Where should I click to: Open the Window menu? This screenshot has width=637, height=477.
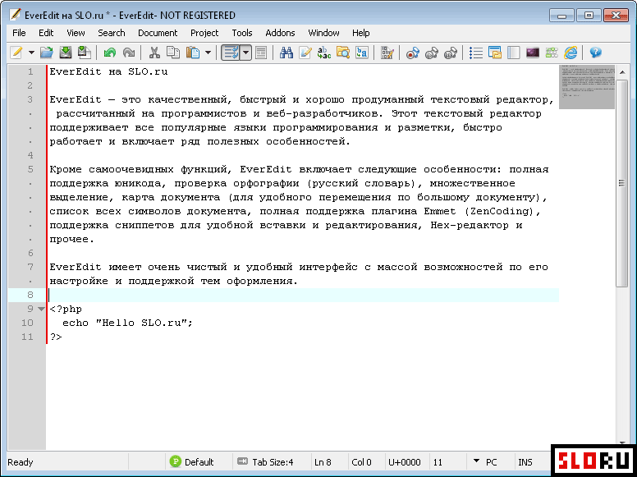(x=323, y=33)
